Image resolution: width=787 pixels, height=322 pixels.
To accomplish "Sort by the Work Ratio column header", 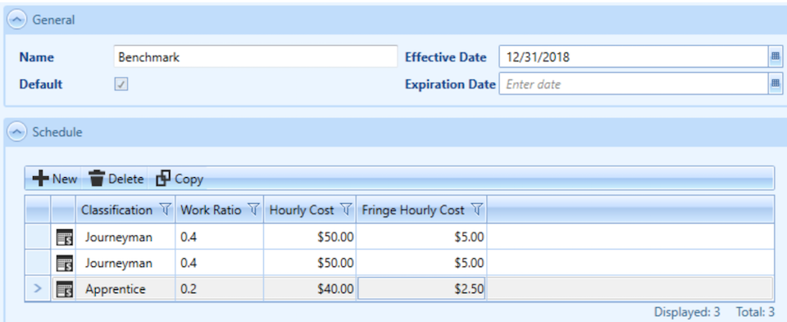I will coord(211,210).
